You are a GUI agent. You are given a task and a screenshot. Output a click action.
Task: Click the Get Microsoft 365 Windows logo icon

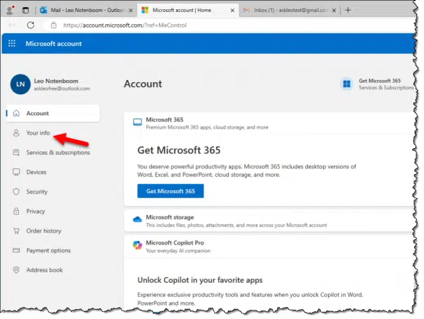tap(347, 84)
